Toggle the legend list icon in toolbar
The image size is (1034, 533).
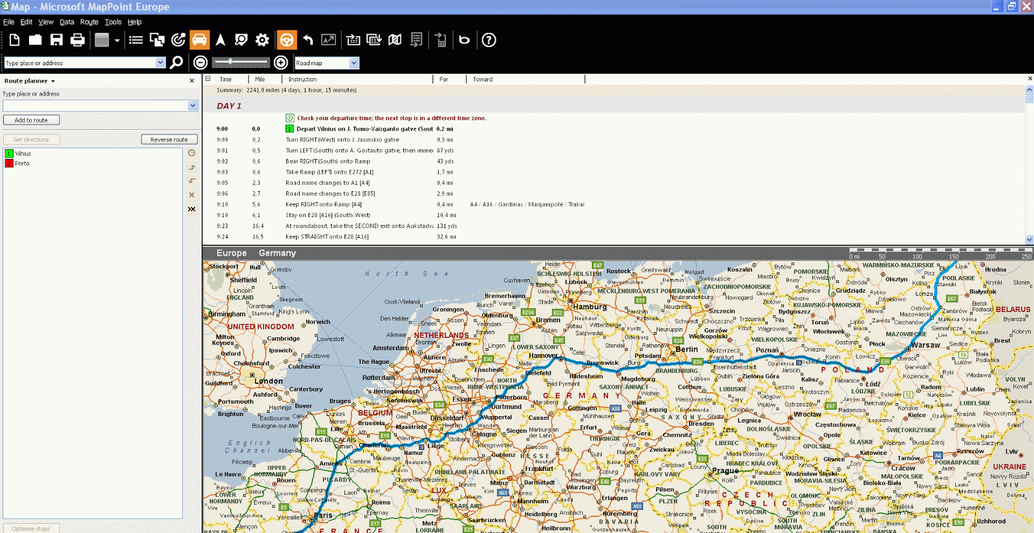coord(136,40)
